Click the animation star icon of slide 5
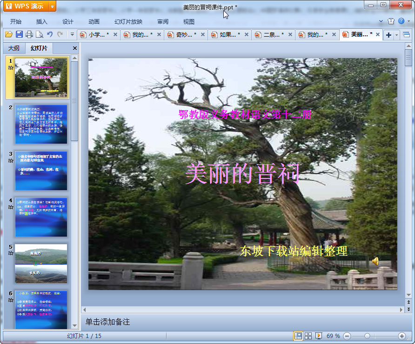This screenshot has width=415, height=344. 11,253
